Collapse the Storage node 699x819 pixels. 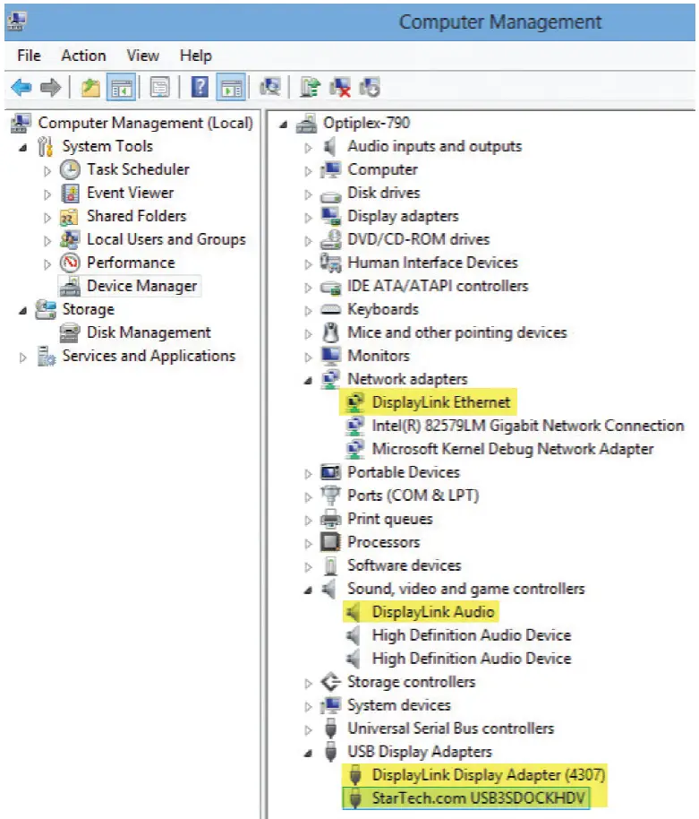click(x=23, y=311)
